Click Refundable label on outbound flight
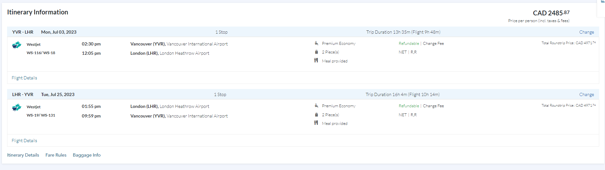Viewport: 605px width, 170px height. pyautogui.click(x=409, y=44)
